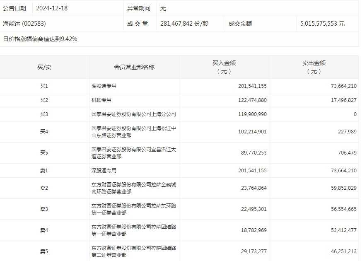
Task: Sort by the 卖出金额 column header
Action: click(x=314, y=67)
